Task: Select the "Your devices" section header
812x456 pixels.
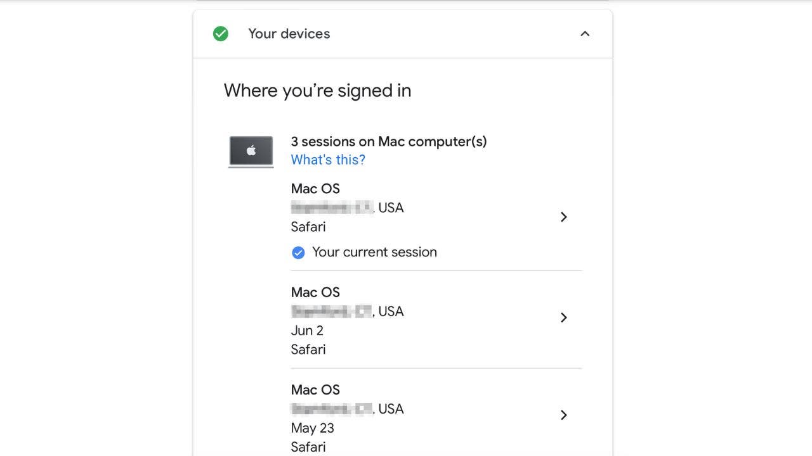Action: [289, 34]
